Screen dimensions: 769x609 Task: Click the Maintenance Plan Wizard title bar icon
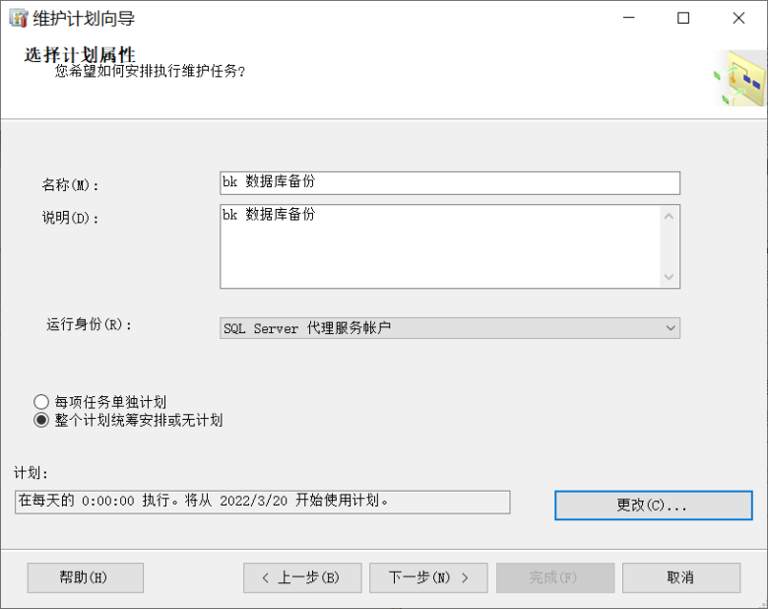[18, 18]
